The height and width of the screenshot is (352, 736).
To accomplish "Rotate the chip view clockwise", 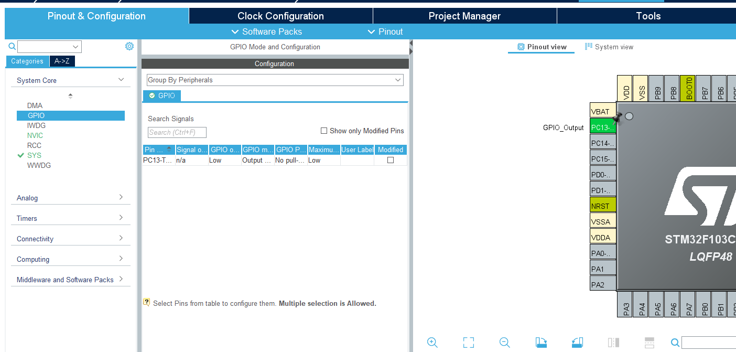I will tap(541, 343).
